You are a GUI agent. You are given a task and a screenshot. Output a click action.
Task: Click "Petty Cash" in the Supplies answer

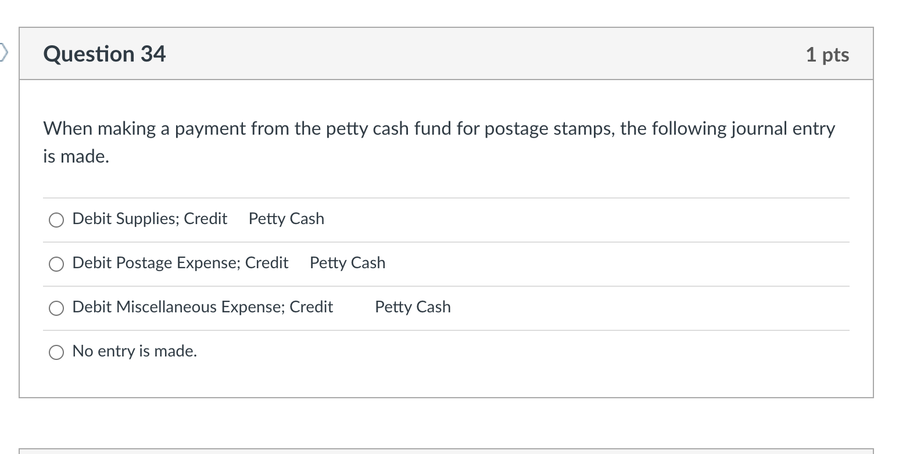[286, 219]
